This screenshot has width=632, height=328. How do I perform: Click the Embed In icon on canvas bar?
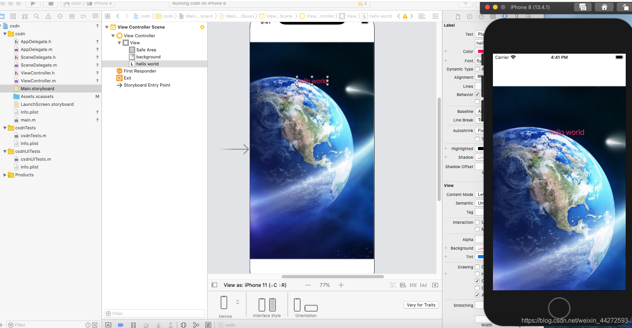(435, 285)
